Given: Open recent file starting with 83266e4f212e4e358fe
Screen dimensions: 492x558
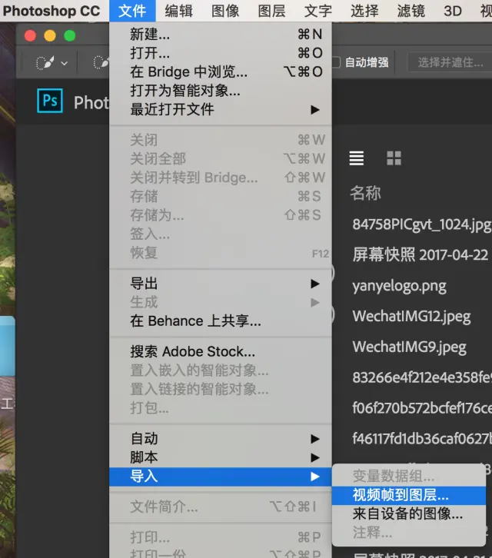Looking at the screenshot, I should tap(422, 377).
